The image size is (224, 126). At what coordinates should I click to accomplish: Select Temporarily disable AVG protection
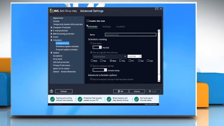pyautogui.click(x=68, y=24)
